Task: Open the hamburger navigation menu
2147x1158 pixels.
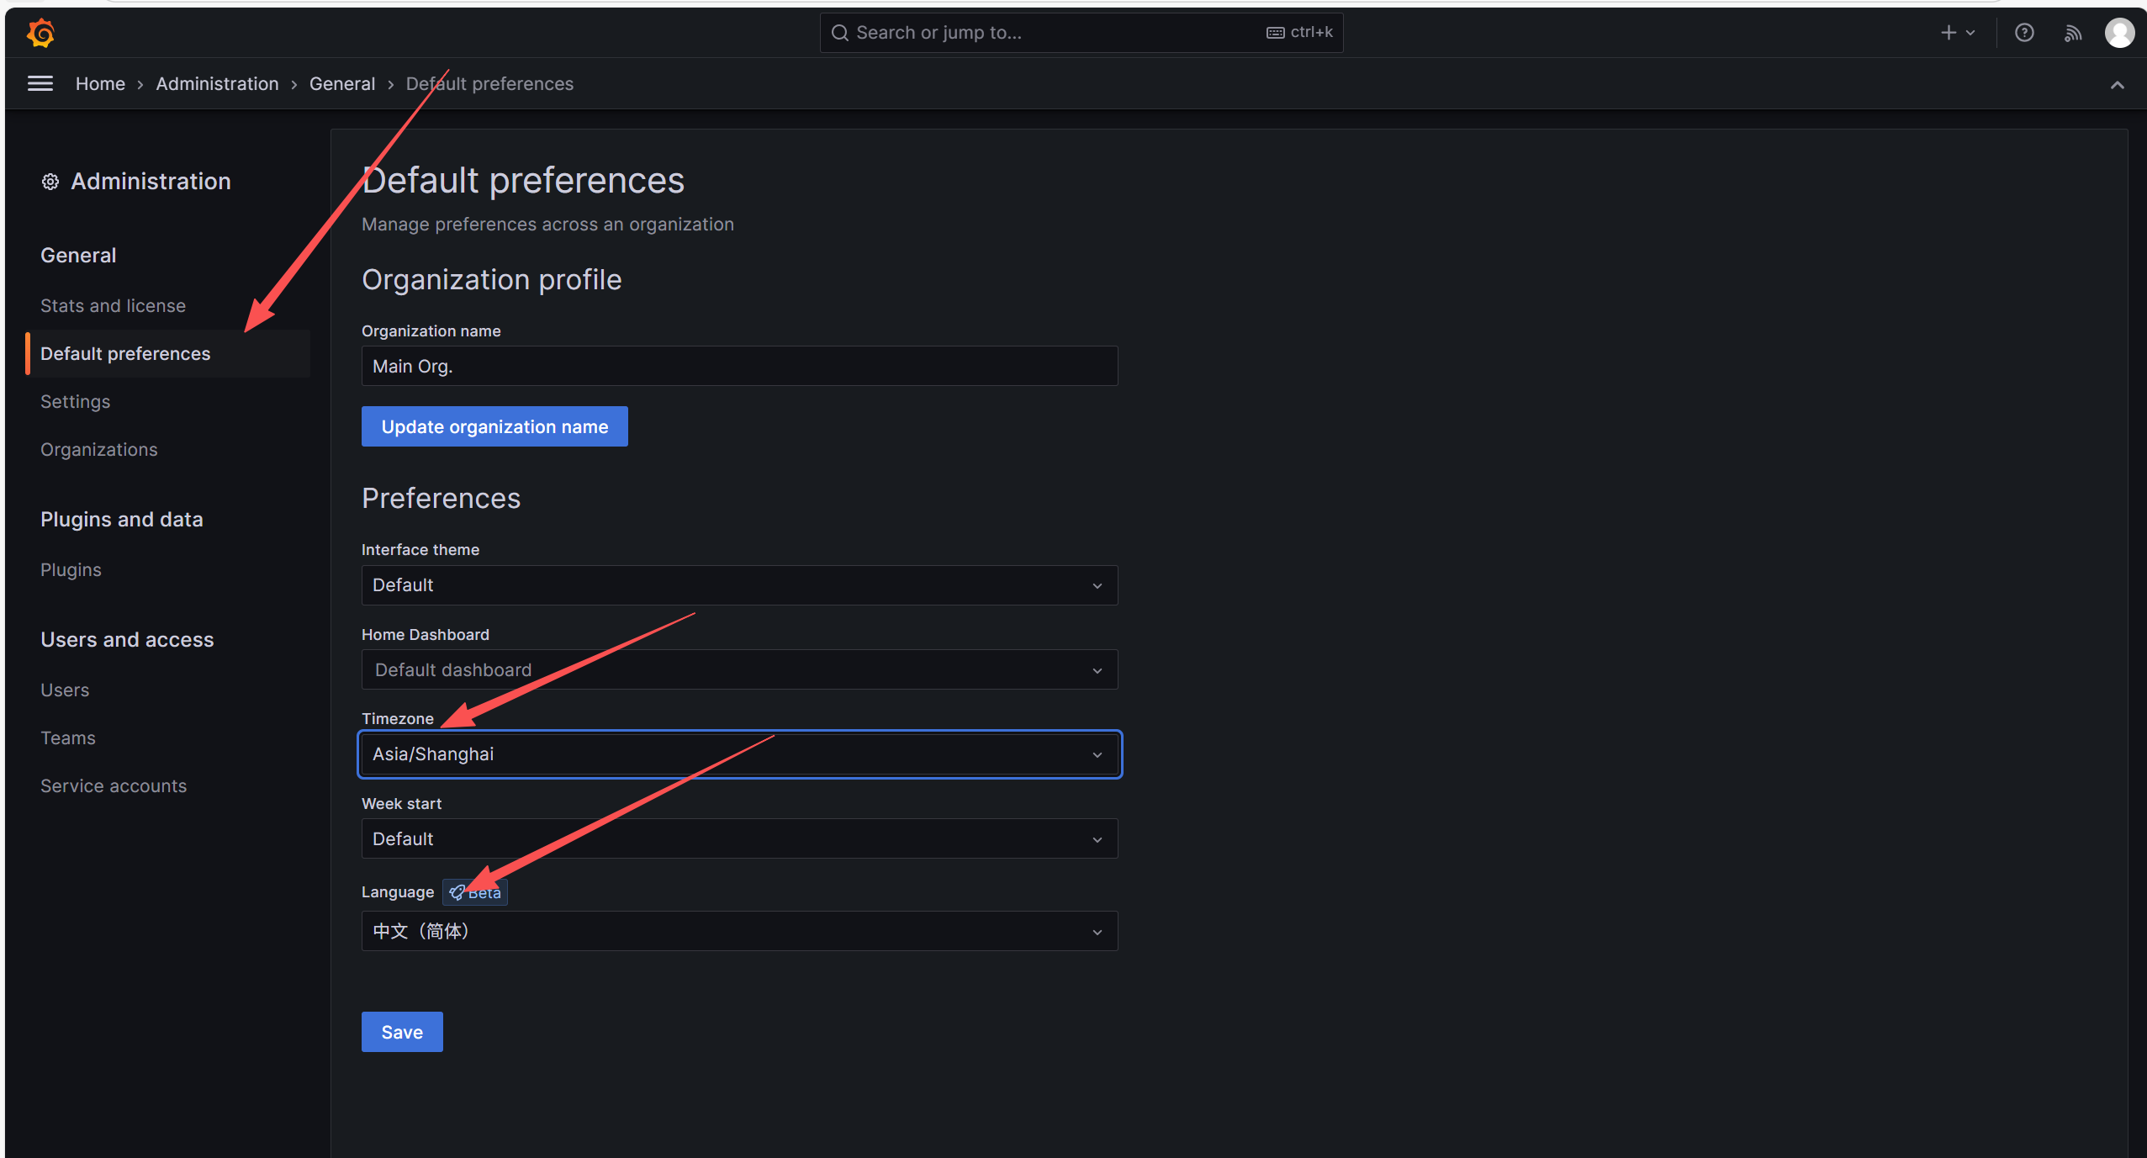Action: 40,83
